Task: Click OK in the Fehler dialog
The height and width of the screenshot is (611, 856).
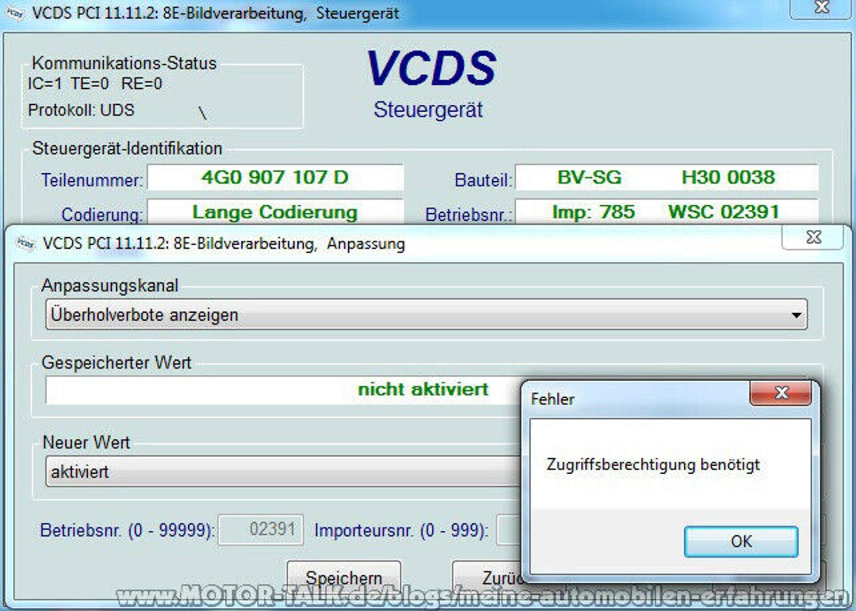Action: pyautogui.click(x=741, y=542)
